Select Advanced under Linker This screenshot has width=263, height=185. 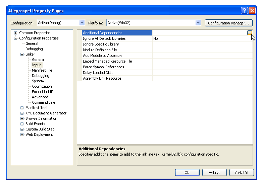(x=40, y=97)
